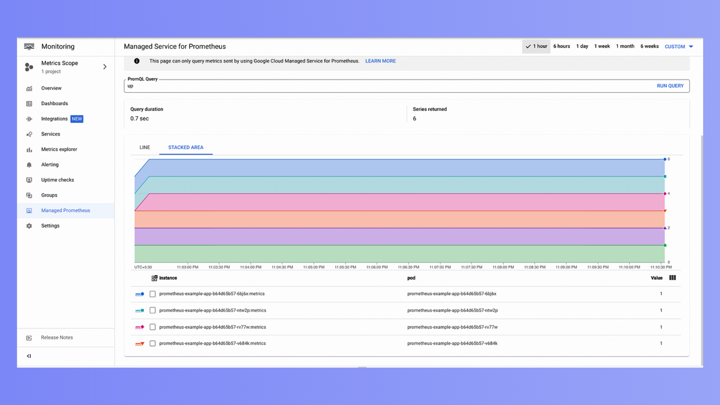Click the Metrics explorer bar icon
Screen dimensions: 720x405
tap(29, 150)
